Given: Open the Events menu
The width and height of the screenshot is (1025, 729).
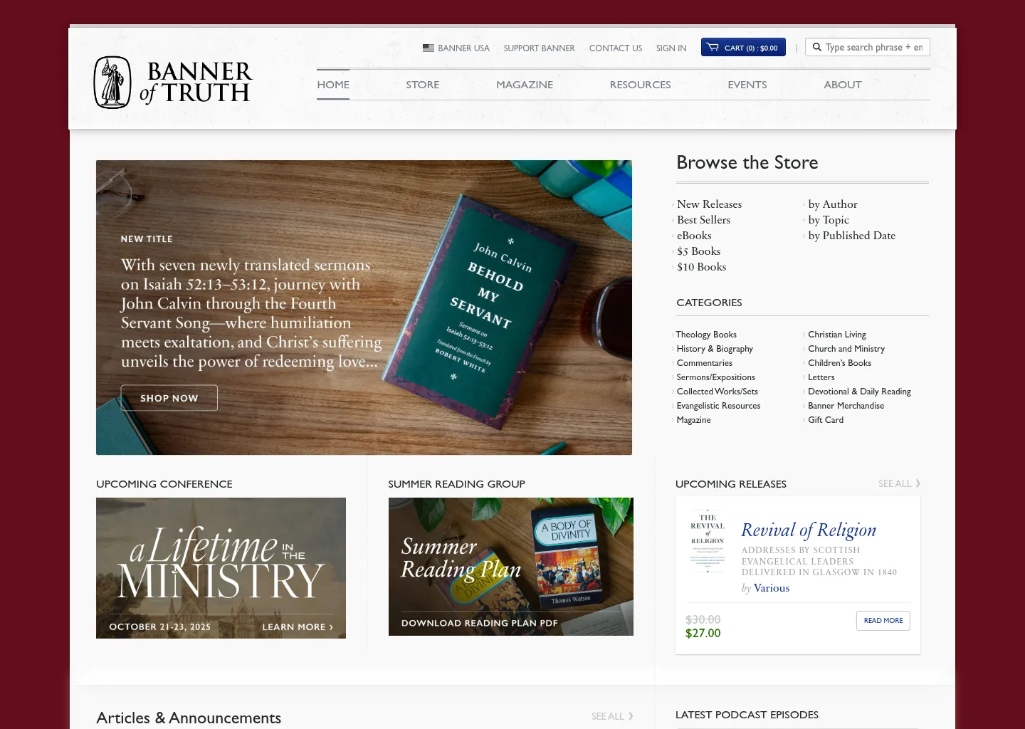Looking at the screenshot, I should [747, 84].
